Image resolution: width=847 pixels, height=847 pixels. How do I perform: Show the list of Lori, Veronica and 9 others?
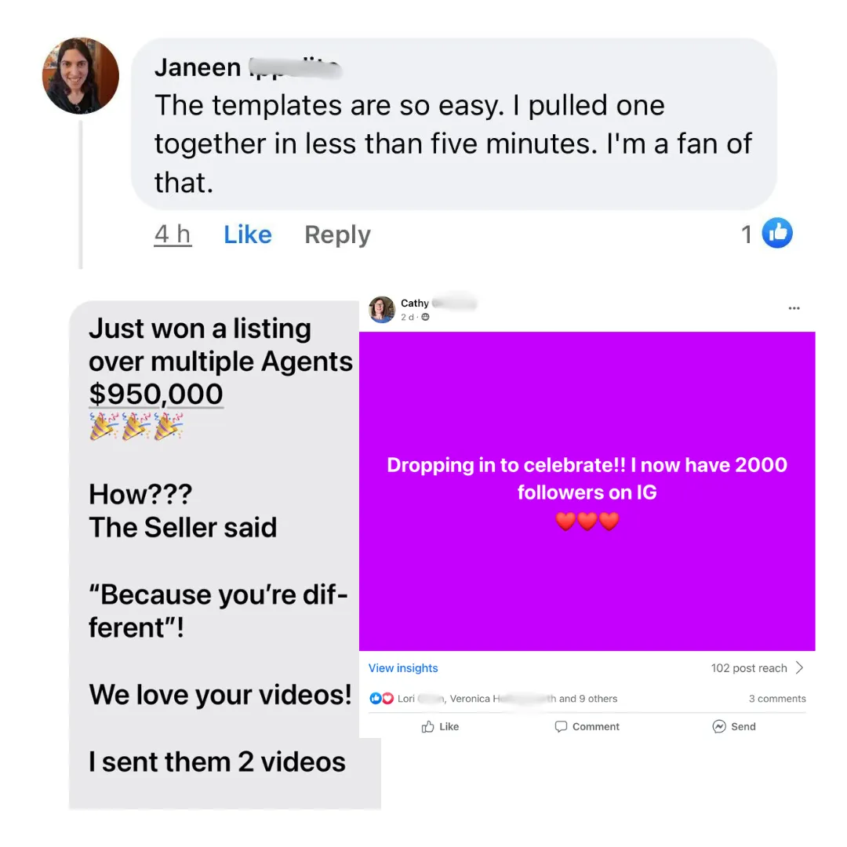pyautogui.click(x=507, y=699)
